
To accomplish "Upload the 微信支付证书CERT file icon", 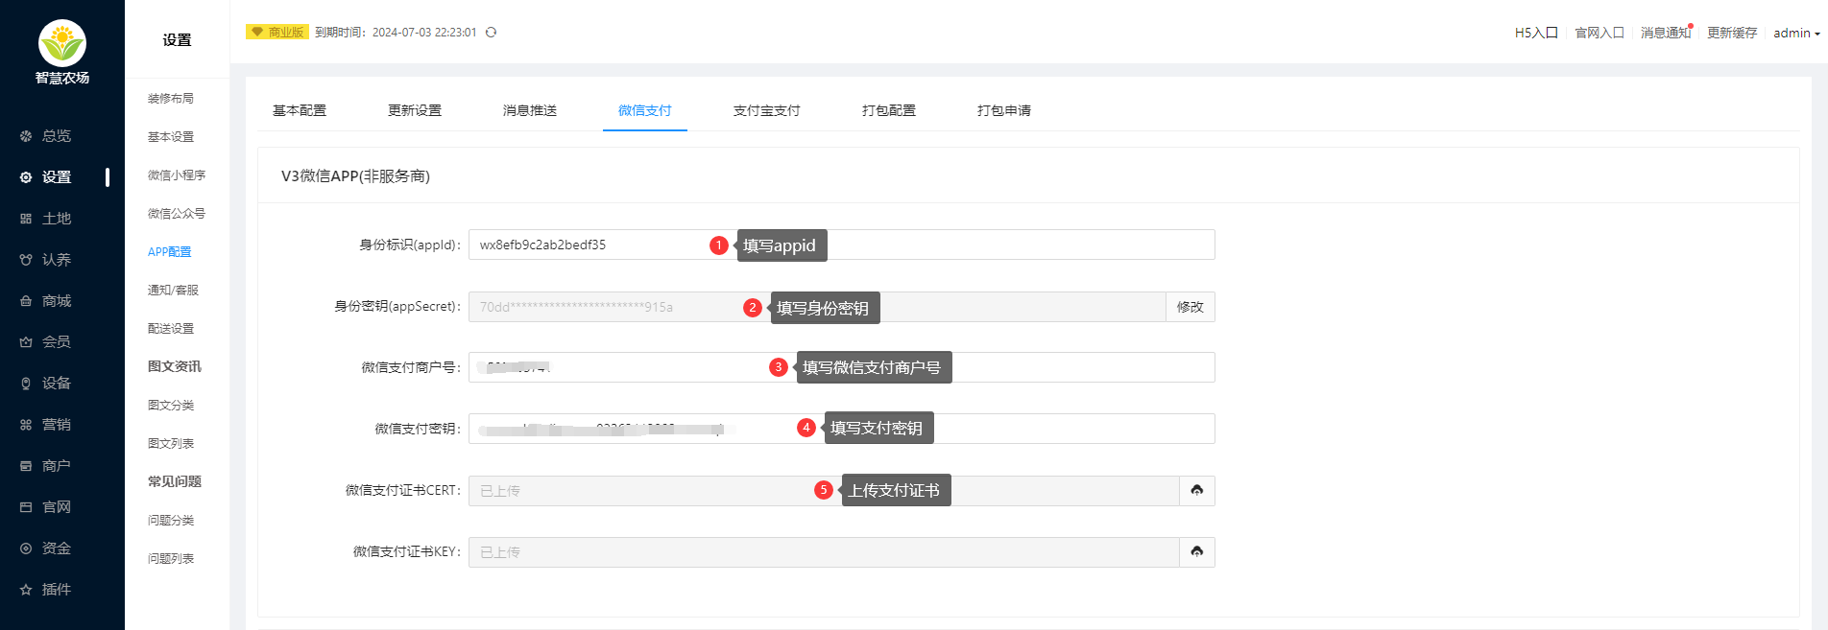I will point(1197,491).
